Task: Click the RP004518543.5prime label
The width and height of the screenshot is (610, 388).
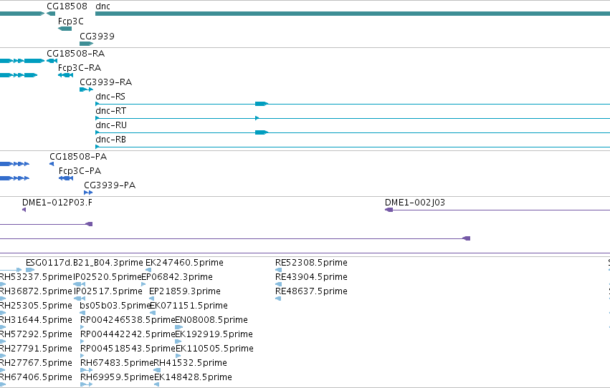Action: click(128, 349)
